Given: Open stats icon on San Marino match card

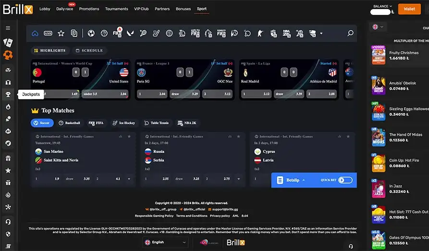Looking at the screenshot, I should pyautogui.click(x=121, y=136).
